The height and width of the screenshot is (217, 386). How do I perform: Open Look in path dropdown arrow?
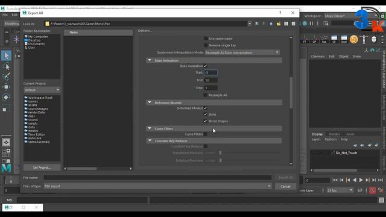tap(249, 24)
